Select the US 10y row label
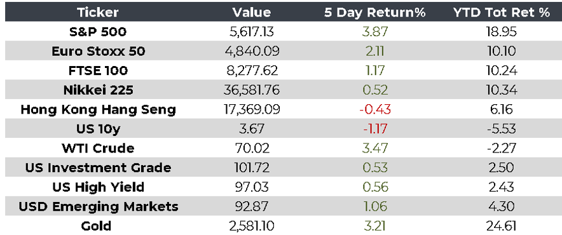562x235 pixels. tap(98, 130)
